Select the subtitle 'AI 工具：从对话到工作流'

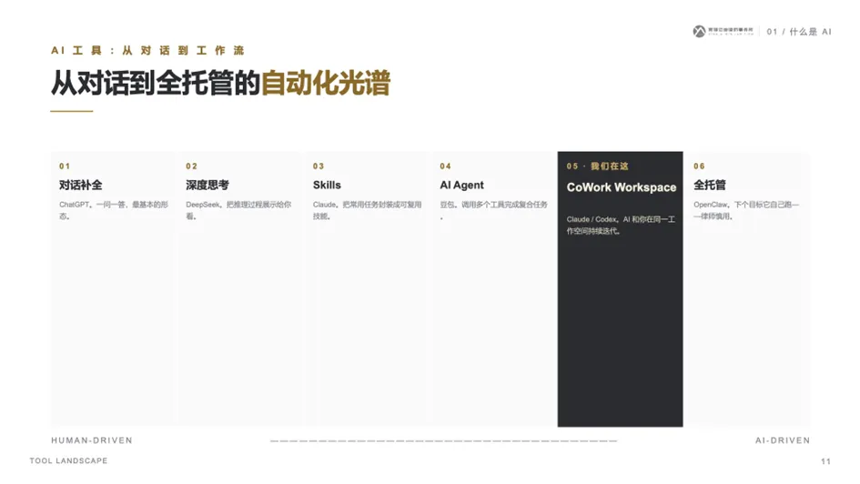pyautogui.click(x=147, y=50)
